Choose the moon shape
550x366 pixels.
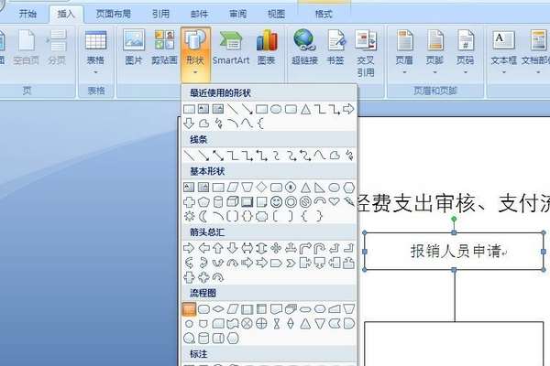[x=203, y=216]
